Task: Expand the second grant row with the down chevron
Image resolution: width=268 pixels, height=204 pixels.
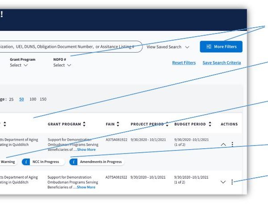Action: tap(223, 182)
